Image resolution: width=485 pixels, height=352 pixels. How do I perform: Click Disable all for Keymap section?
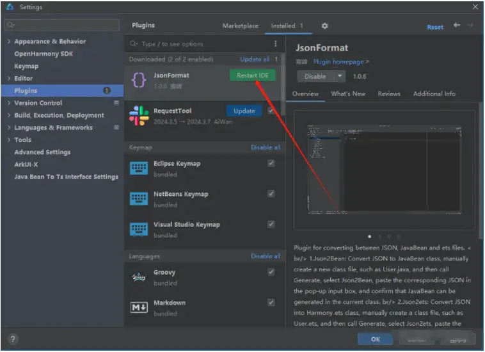[266, 148]
